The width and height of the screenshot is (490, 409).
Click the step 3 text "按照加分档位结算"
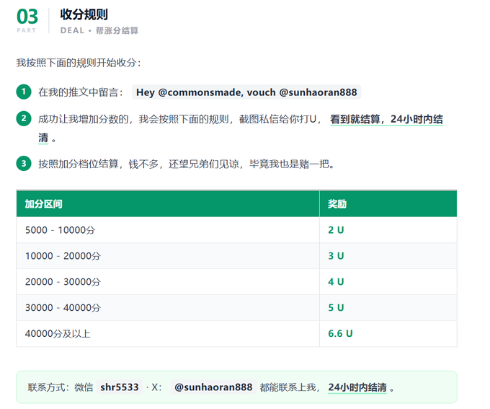(79, 164)
